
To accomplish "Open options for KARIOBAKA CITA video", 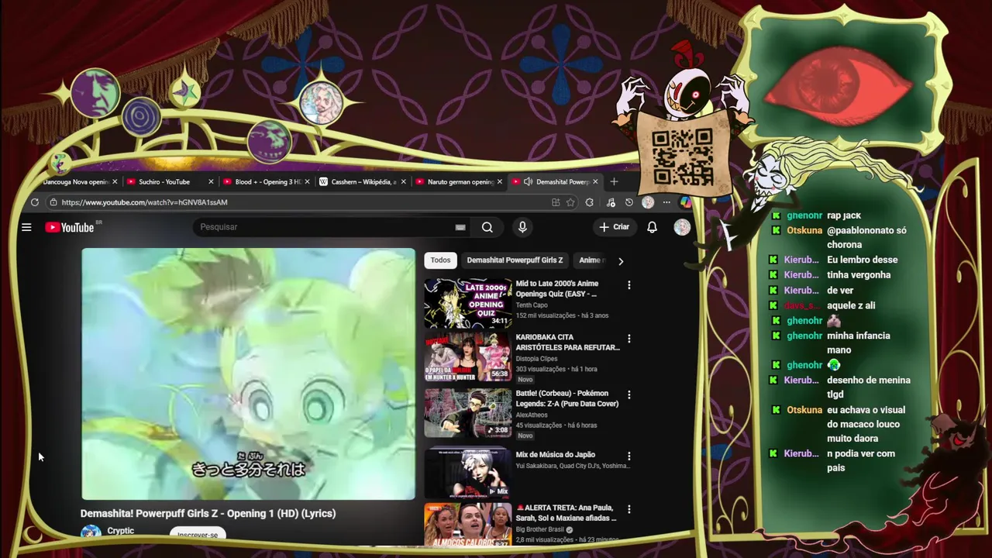I will [x=629, y=339].
